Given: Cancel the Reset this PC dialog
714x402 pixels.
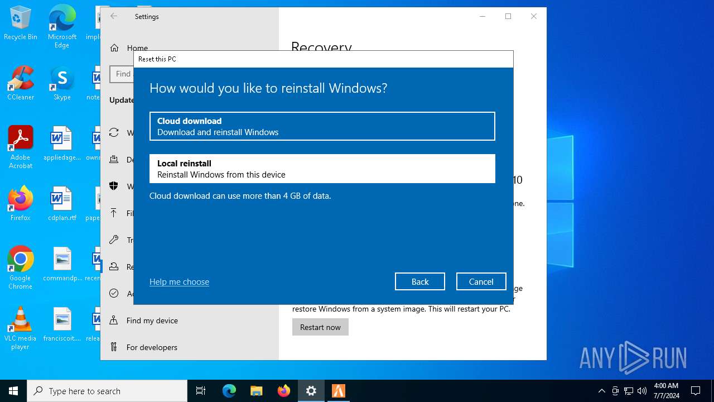Looking at the screenshot, I should [481, 281].
